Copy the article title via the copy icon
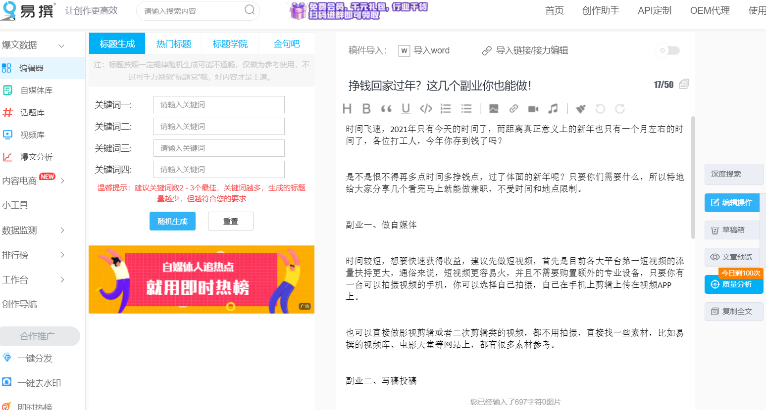Viewport: 766px width, 410px height. click(x=685, y=84)
